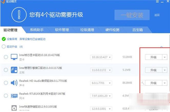Select the Realtek RTL81XX network driver radio button
Screen dimensions: 170x112
click(x=6, y=96)
